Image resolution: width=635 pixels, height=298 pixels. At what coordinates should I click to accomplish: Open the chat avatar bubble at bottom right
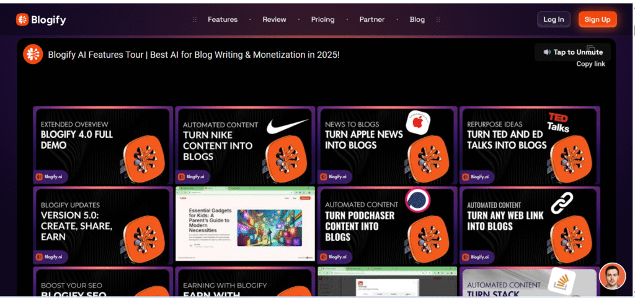pos(612,276)
